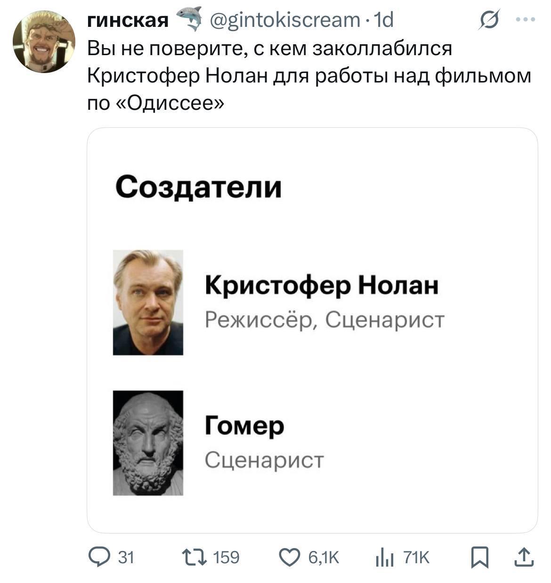
Task: Click the 1d timestamp of the tweet
Action: 383,20
